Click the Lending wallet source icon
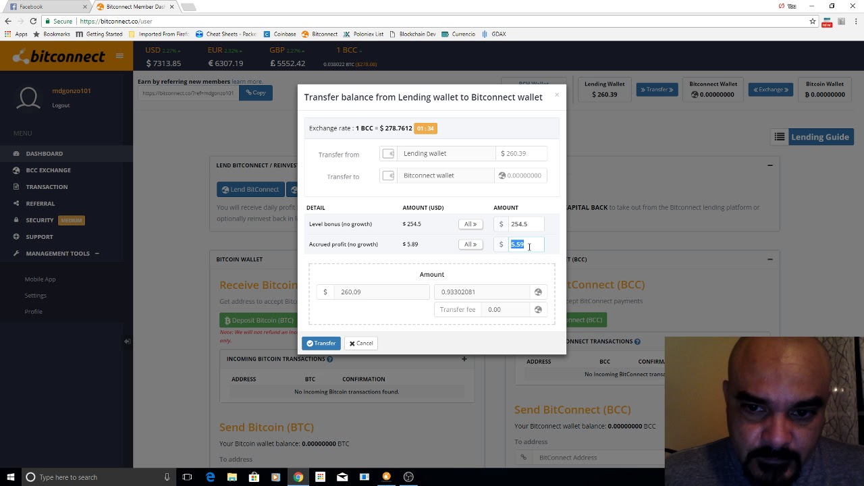Screen dimensions: 864x486 click(388, 154)
